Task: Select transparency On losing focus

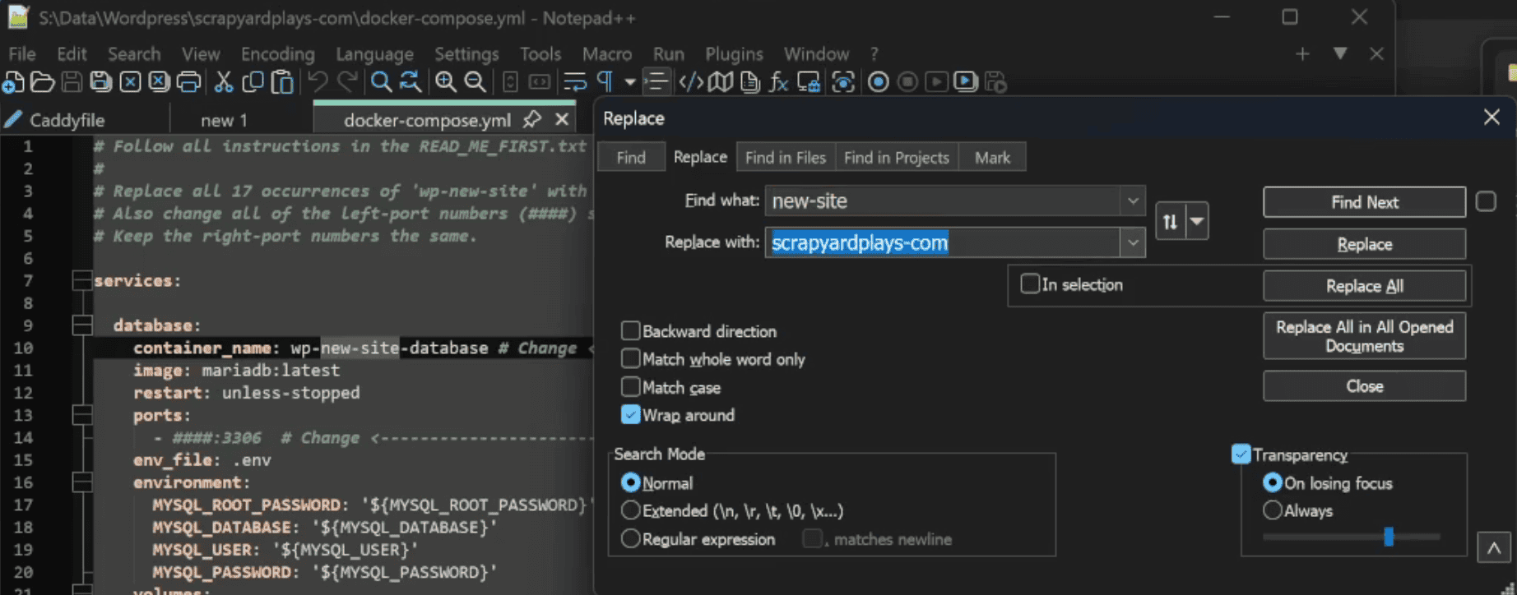Action: pos(1272,482)
